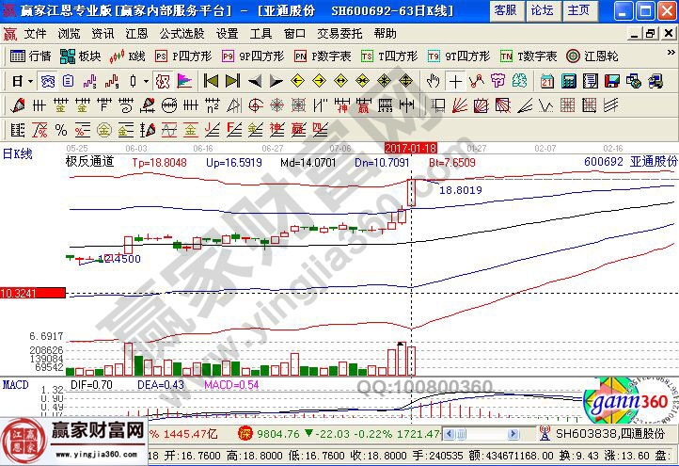The image size is (679, 466).
Task: Click the 论坛 button
Action: 542,10
